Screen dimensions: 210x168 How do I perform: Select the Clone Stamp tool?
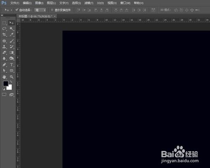click(x=4, y=47)
